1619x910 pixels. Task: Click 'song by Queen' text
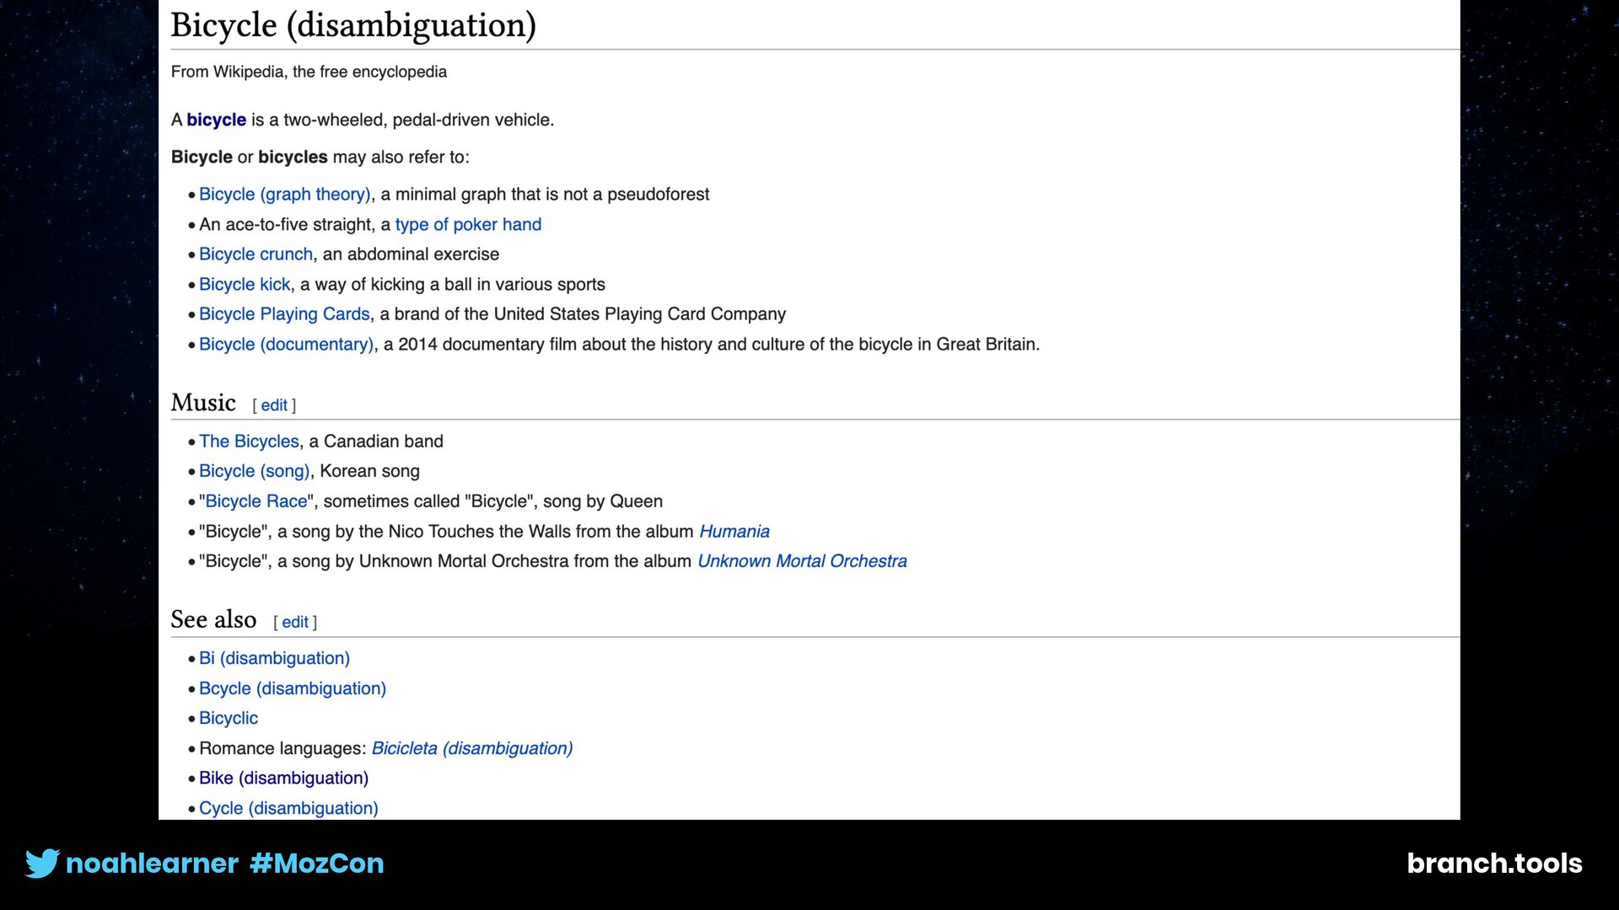click(x=603, y=501)
